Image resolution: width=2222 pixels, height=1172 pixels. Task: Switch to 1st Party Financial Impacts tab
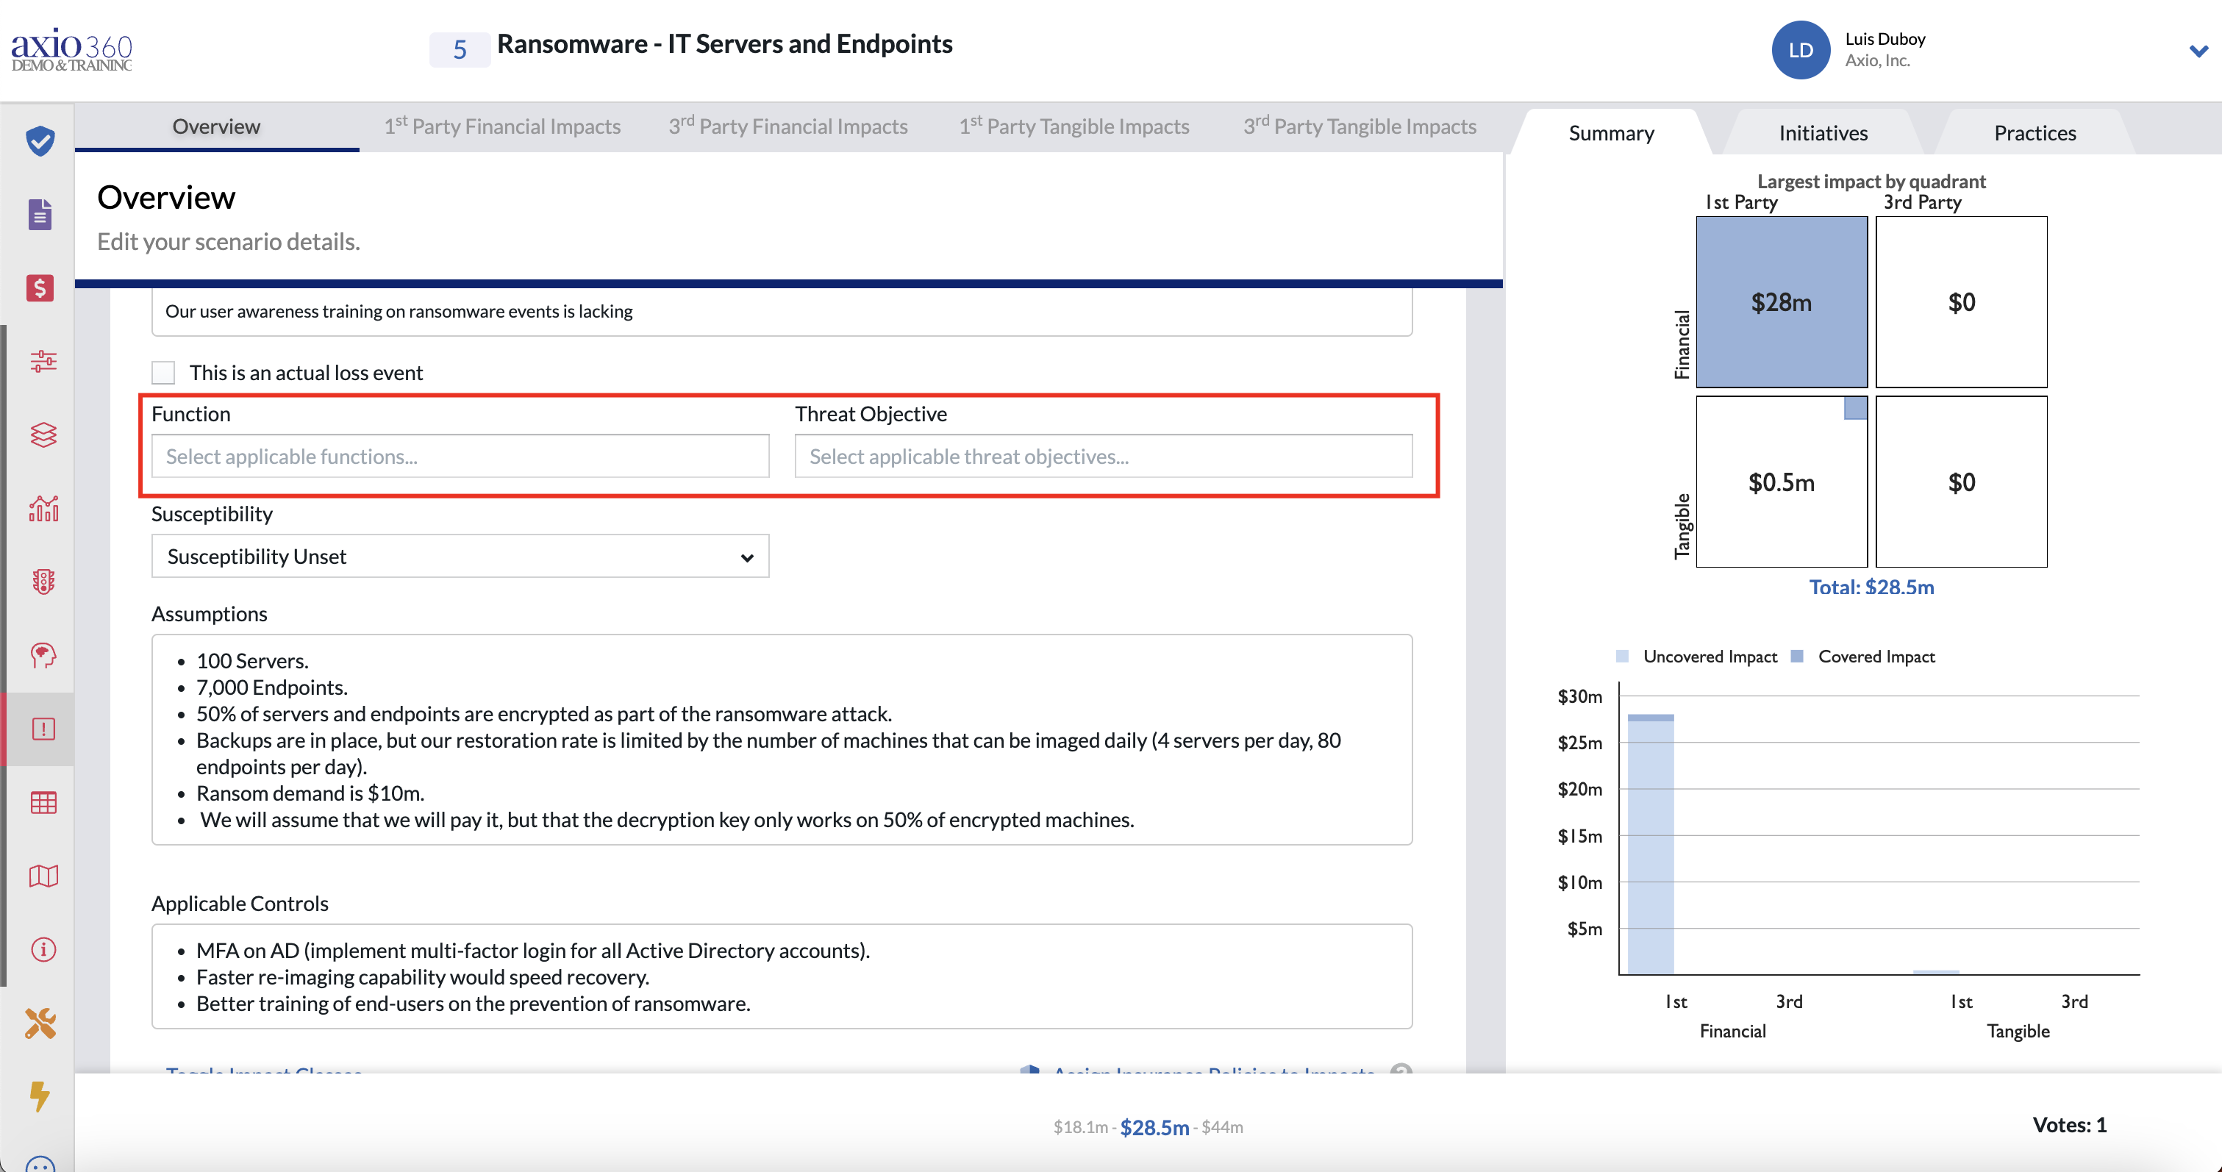(502, 126)
